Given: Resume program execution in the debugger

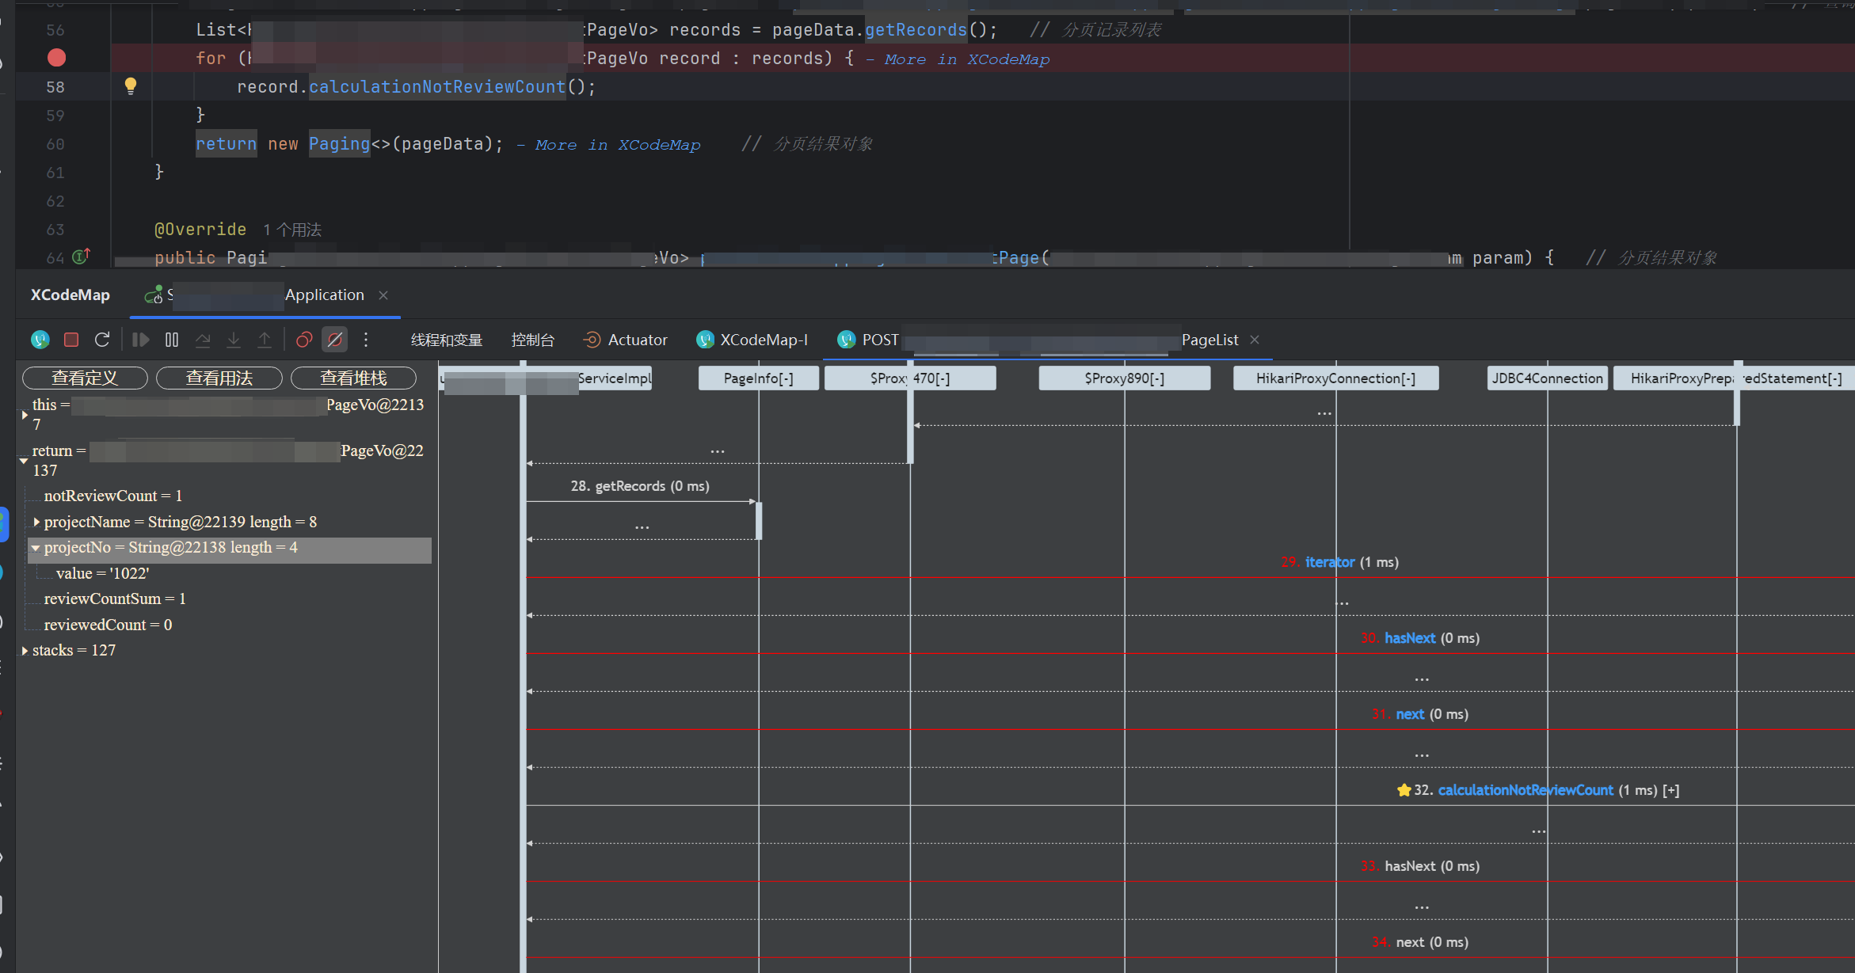Looking at the screenshot, I should pyautogui.click(x=141, y=340).
